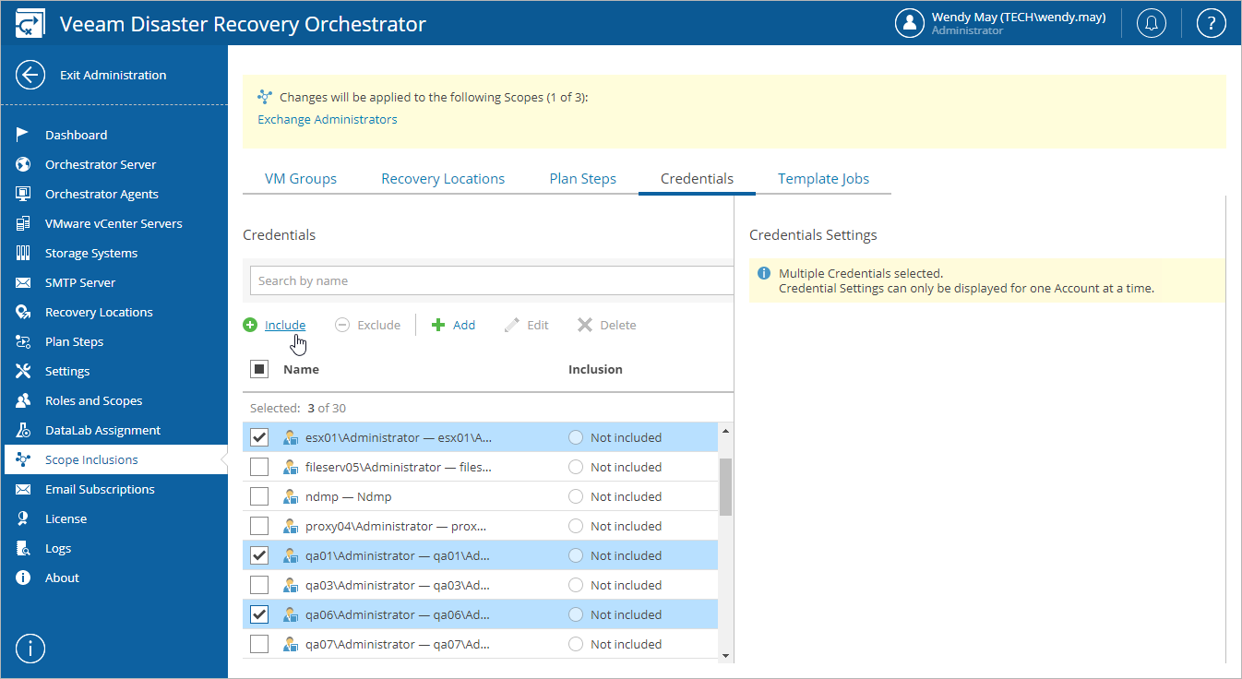Click Not included status for fileserv05 row
Image resolution: width=1242 pixels, height=679 pixels.
(x=626, y=467)
